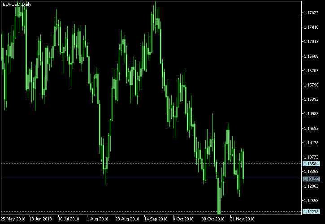Click the 1.14583 price scale label

(x=311, y=128)
